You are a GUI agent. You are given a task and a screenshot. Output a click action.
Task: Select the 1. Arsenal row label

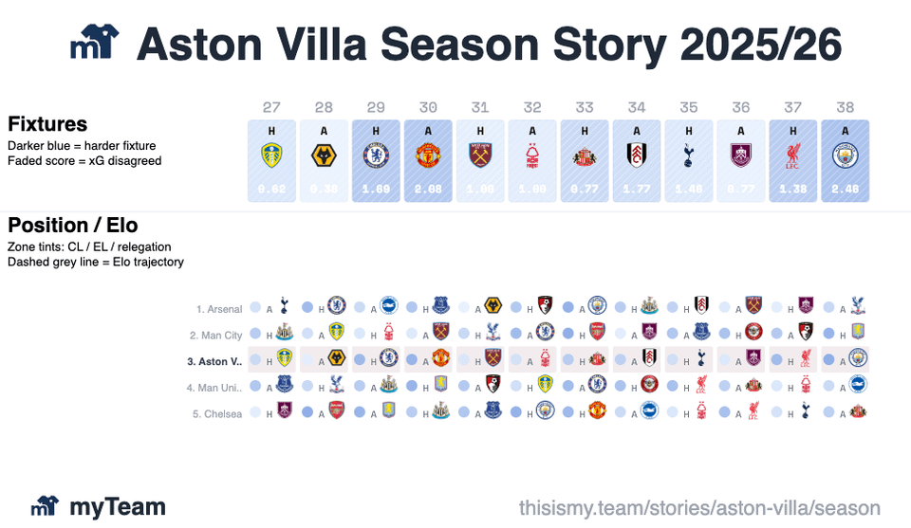(219, 309)
